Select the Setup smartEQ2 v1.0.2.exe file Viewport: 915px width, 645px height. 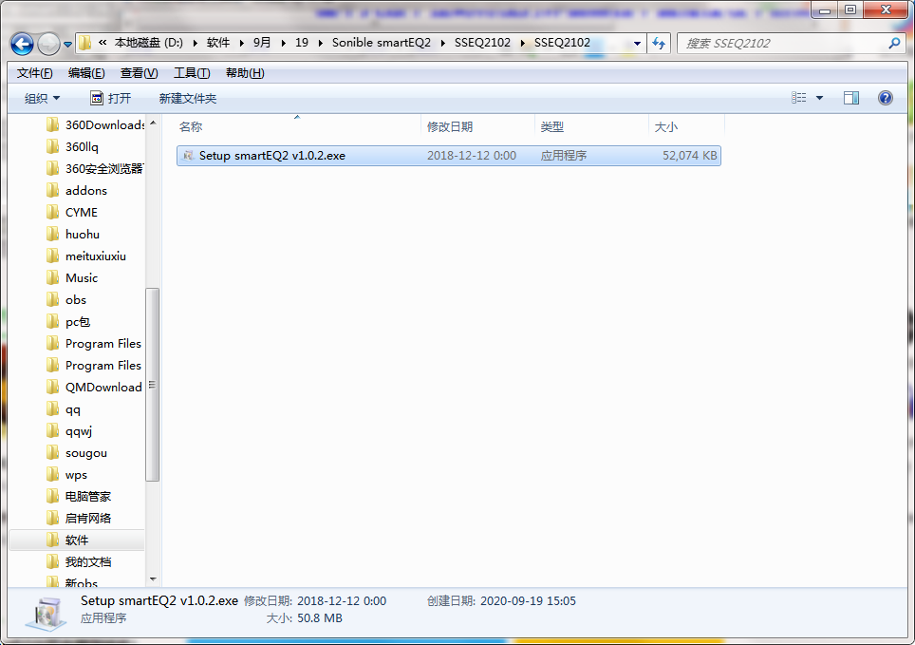click(449, 156)
